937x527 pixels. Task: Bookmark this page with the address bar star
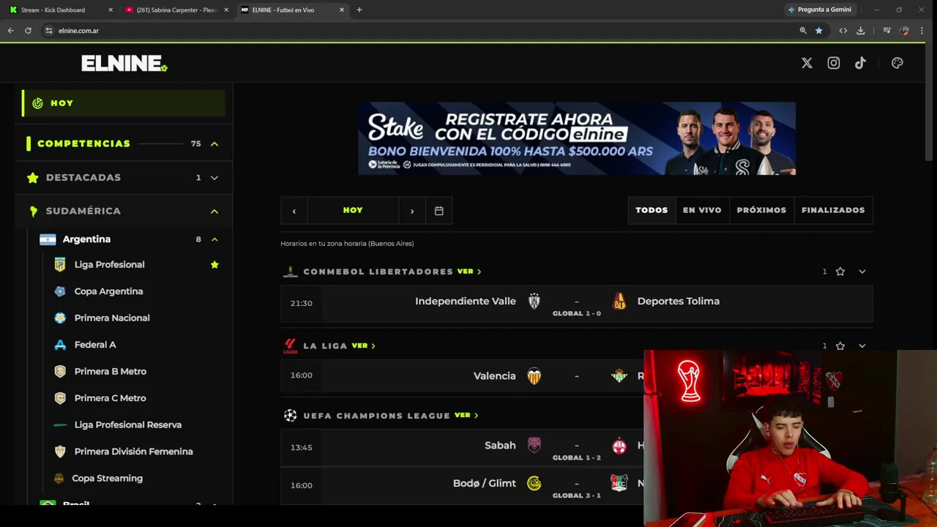click(819, 31)
